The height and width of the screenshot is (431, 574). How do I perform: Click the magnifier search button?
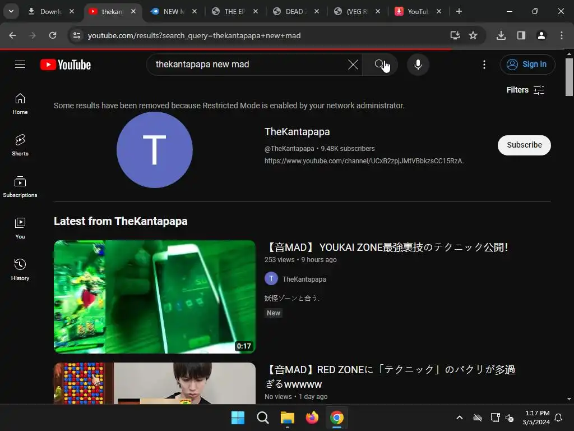click(x=379, y=65)
